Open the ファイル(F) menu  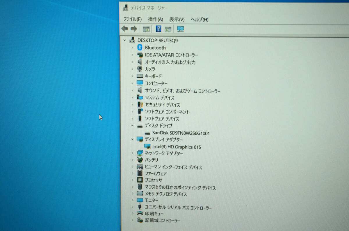[x=132, y=19]
